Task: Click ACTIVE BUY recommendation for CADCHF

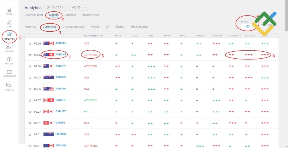Action: pyautogui.click(x=90, y=100)
